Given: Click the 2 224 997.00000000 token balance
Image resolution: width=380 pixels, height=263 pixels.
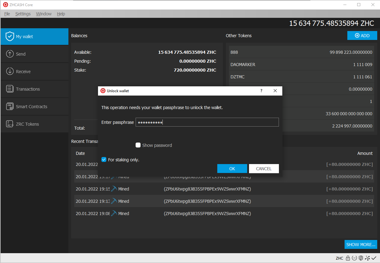Looking at the screenshot, I should [x=352, y=126].
